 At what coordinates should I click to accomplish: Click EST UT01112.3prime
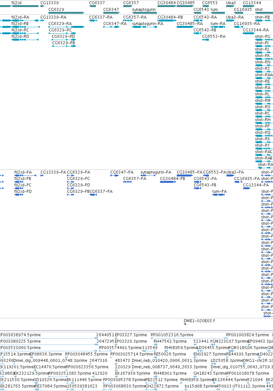click(249, 386)
